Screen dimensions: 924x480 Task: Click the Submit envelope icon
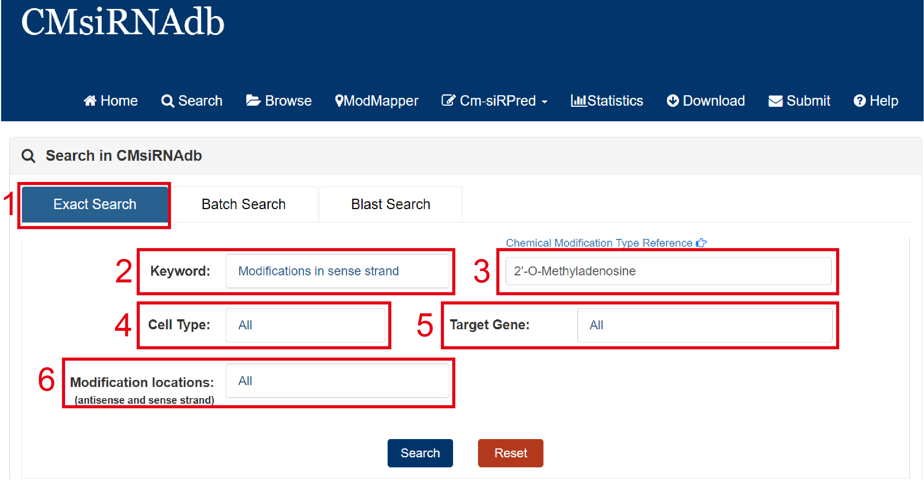click(776, 101)
